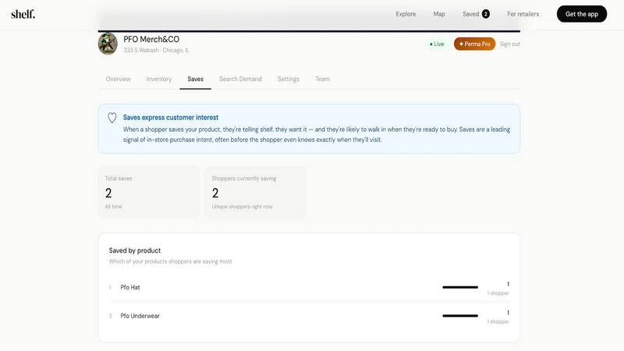Image resolution: width=624 pixels, height=351 pixels.
Task: Switch to the Inventory tab
Action: (x=159, y=79)
